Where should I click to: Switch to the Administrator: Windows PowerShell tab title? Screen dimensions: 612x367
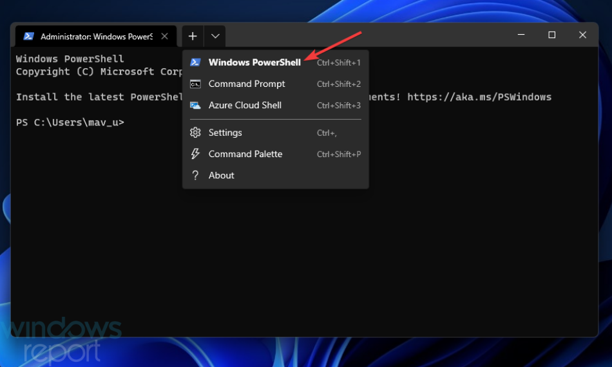click(96, 37)
